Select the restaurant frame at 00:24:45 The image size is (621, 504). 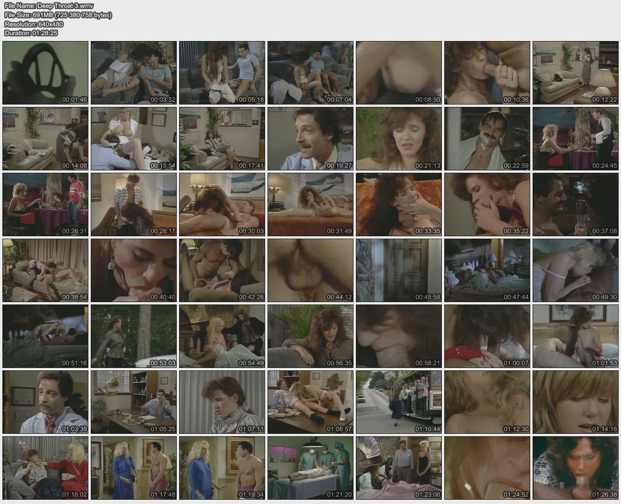(x=576, y=138)
